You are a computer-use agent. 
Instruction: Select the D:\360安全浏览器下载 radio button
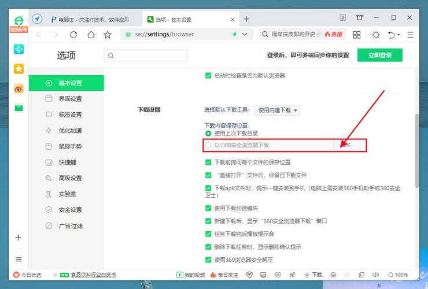208,145
